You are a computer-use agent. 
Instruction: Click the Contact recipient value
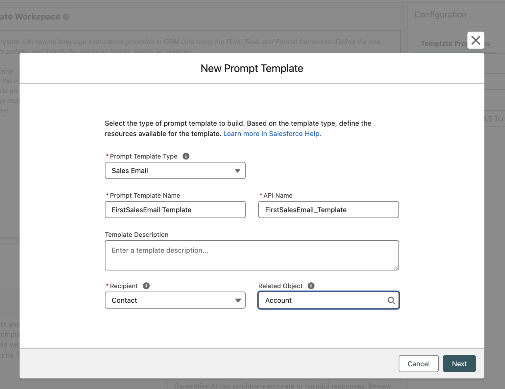pyautogui.click(x=124, y=300)
